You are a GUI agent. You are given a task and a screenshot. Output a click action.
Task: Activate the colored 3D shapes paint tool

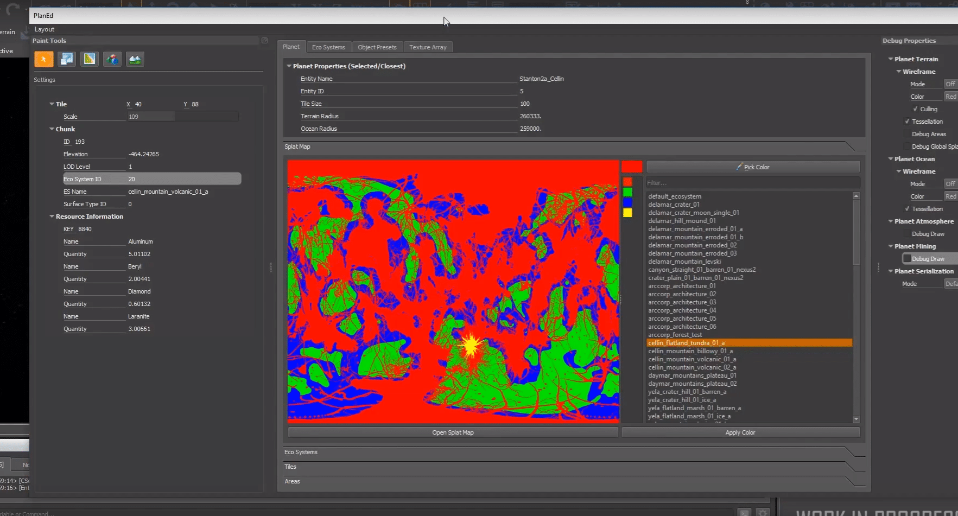pyautogui.click(x=112, y=59)
